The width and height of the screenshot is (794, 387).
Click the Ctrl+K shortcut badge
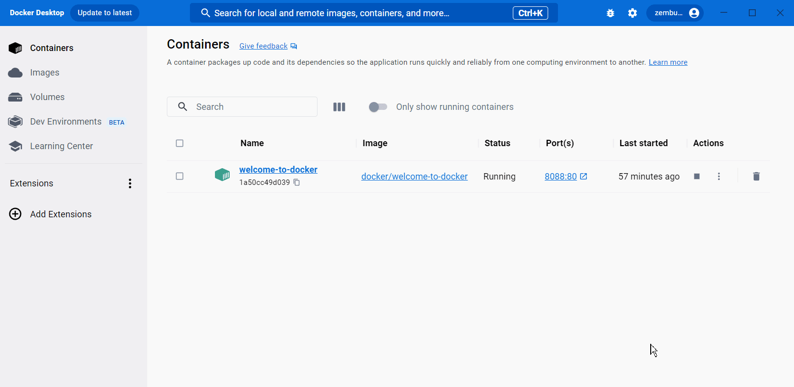(530, 13)
